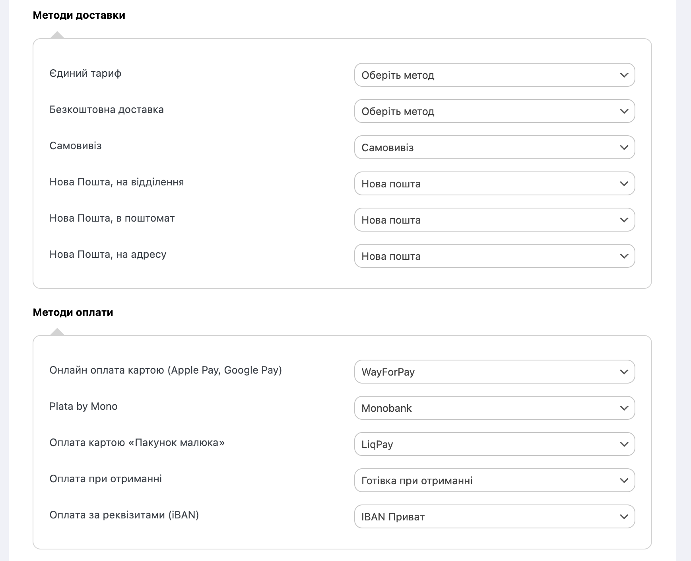Open the WayForPay payment dropdown
Viewport: 691px width, 561px height.
[x=494, y=372]
